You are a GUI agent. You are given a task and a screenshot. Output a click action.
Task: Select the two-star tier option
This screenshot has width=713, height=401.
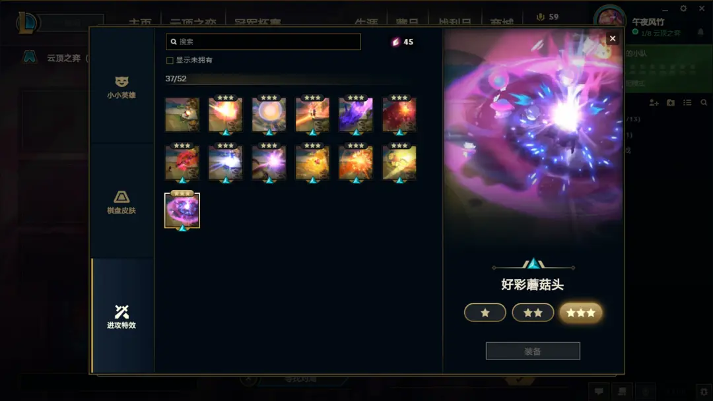[533, 313]
